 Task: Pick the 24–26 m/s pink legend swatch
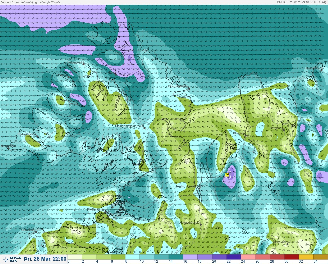248,257
